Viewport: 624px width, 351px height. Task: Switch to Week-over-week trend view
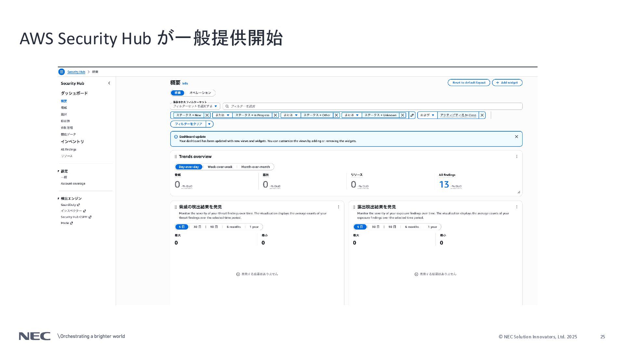pos(220,167)
